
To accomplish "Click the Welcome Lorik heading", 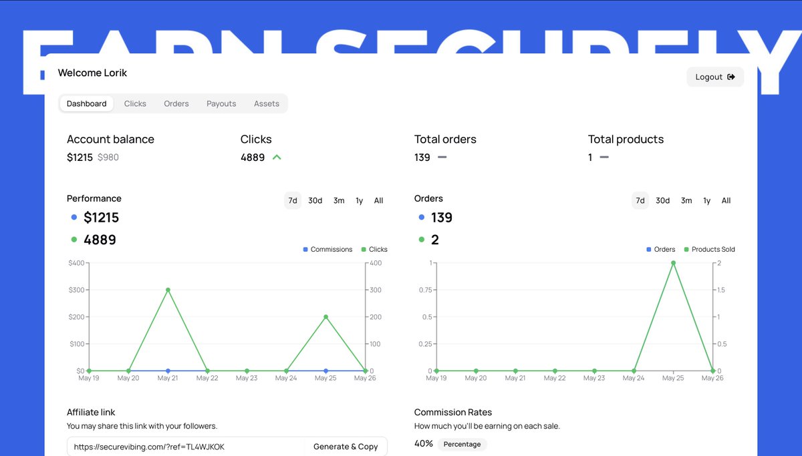I will [92, 73].
